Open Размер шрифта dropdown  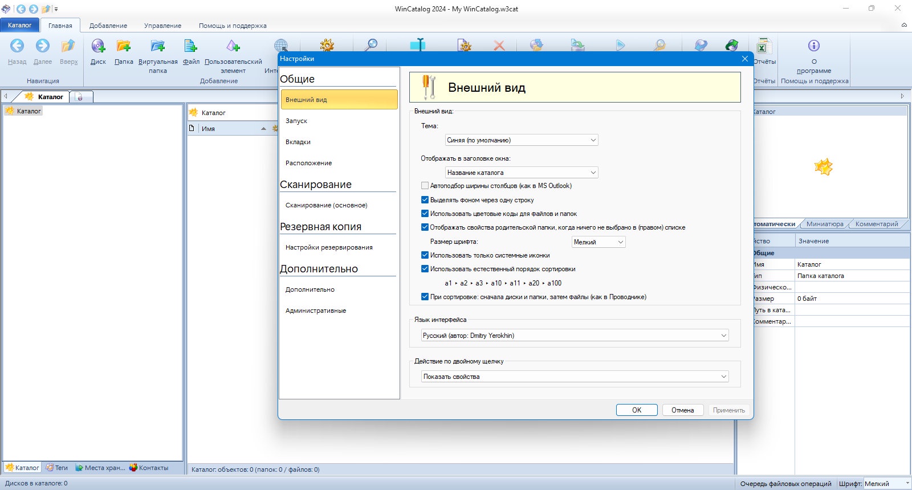click(598, 242)
